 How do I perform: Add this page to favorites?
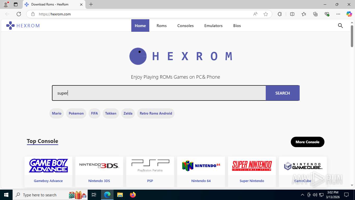(x=266, y=14)
